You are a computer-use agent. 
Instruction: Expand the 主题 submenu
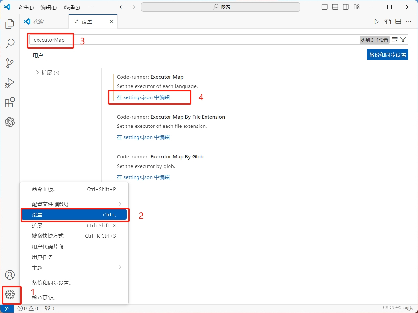[74, 268]
